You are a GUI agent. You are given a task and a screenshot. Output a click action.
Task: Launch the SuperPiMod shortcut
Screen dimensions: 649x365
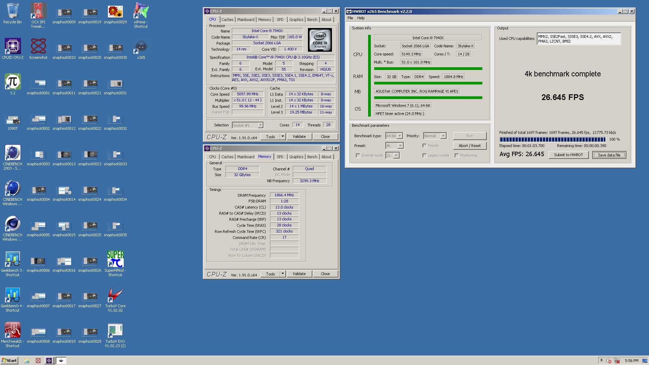(115, 264)
